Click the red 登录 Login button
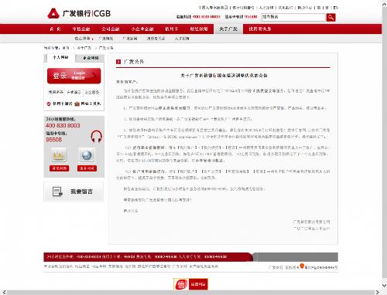Viewport: 387px width, 295px height. click(74, 76)
